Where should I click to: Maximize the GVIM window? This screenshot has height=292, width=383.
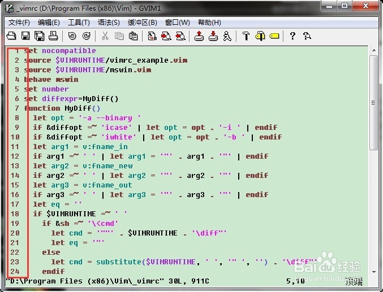pos(345,6)
